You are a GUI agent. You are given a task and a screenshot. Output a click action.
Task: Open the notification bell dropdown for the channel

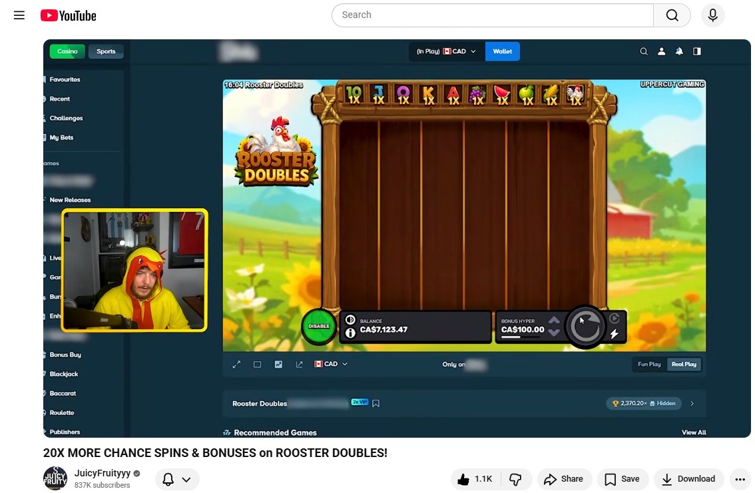click(x=176, y=479)
